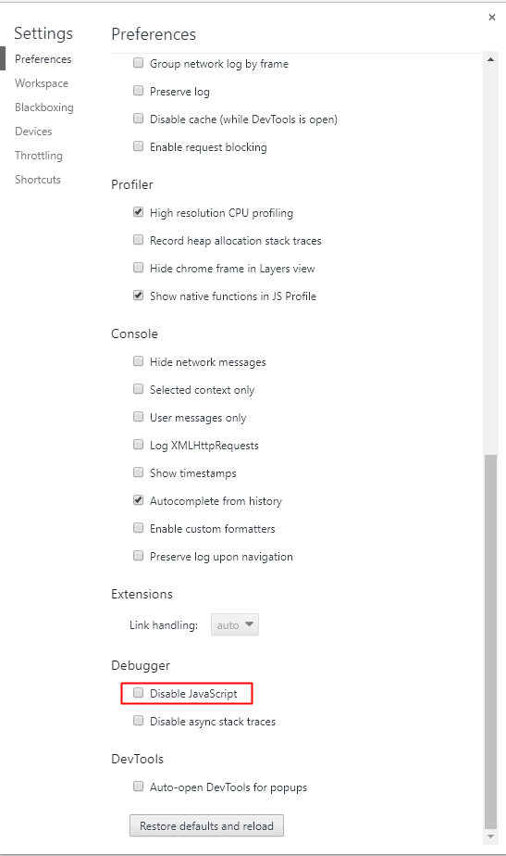The height and width of the screenshot is (856, 506).
Task: Enable request blocking checkbox
Action: point(139,146)
